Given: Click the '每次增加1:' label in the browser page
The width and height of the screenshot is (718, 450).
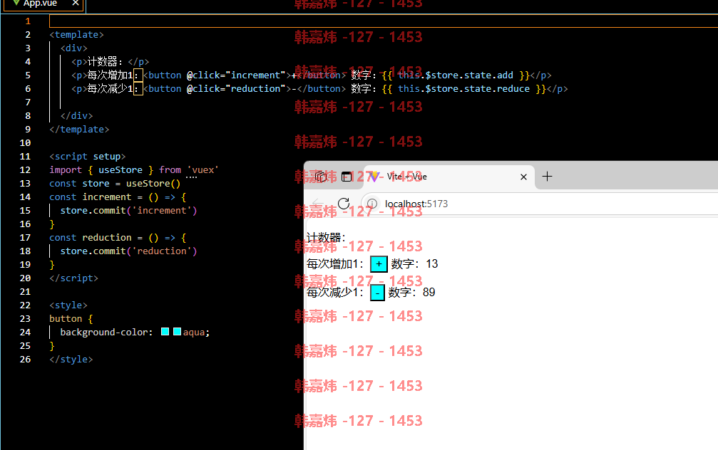Looking at the screenshot, I should [x=334, y=264].
